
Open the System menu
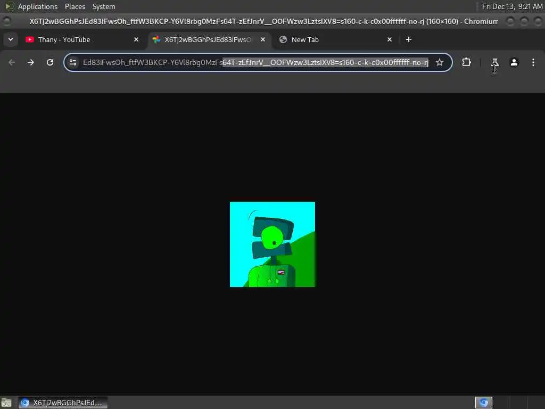click(x=104, y=6)
